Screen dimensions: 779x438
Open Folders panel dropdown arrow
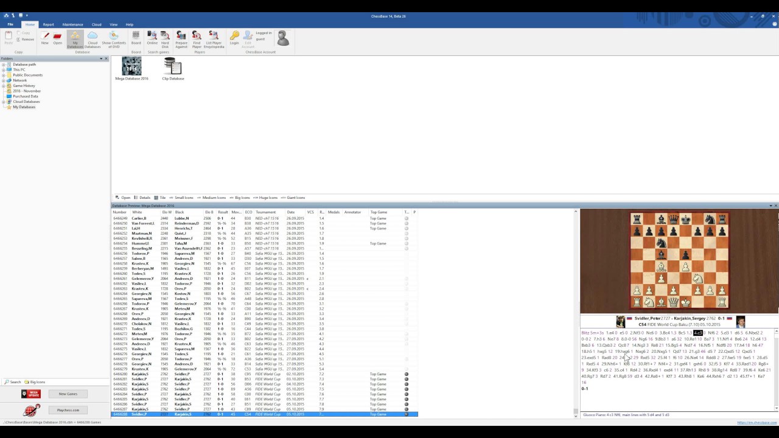[101, 58]
